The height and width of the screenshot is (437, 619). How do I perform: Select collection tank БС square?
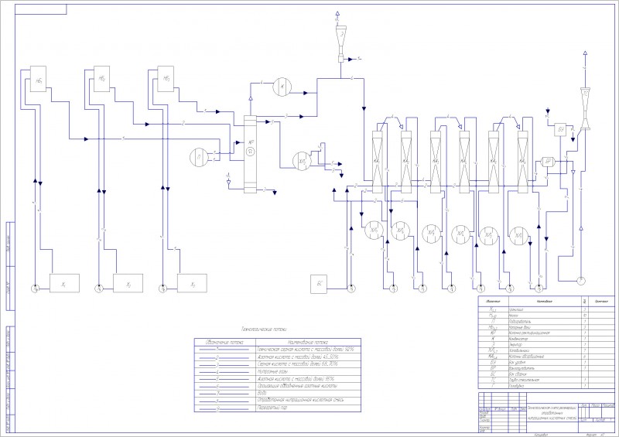click(x=319, y=284)
